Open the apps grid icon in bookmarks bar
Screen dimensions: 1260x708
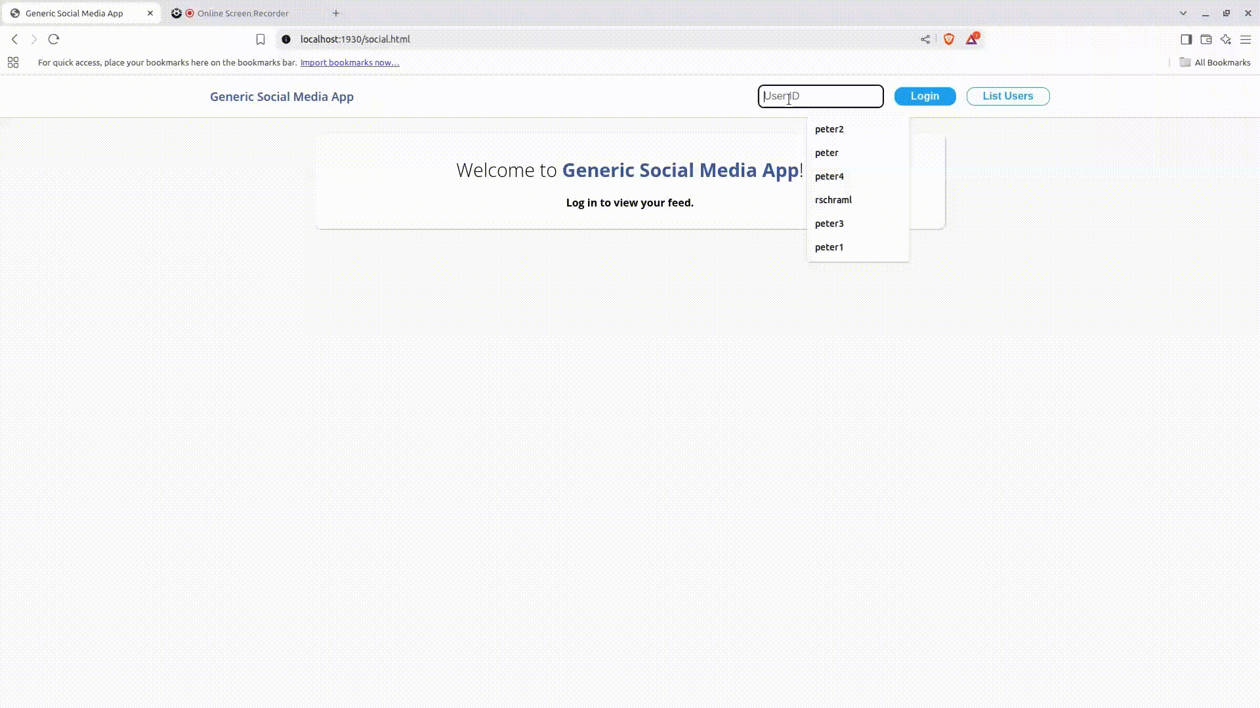tap(13, 62)
